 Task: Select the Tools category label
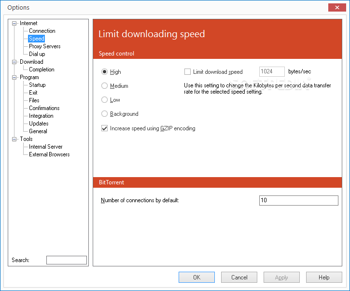[x=27, y=139]
